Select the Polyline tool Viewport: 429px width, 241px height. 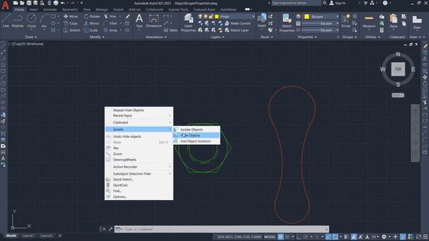point(17,21)
